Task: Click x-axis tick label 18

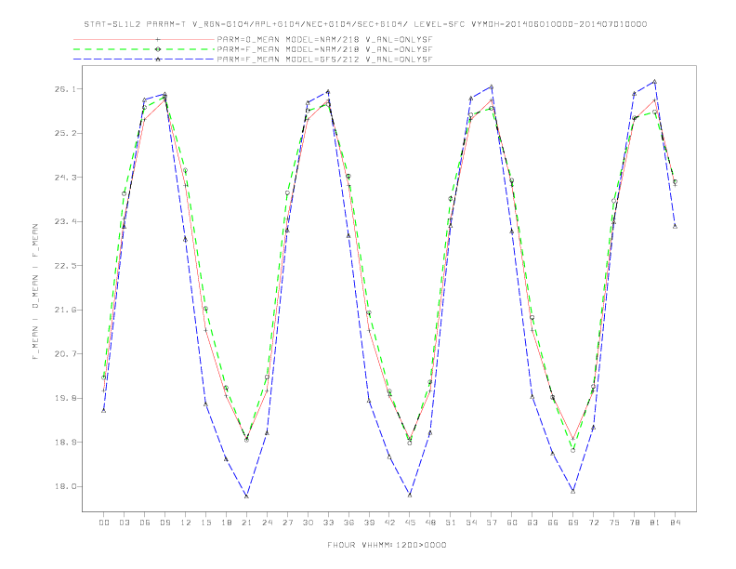Action: coord(226,523)
